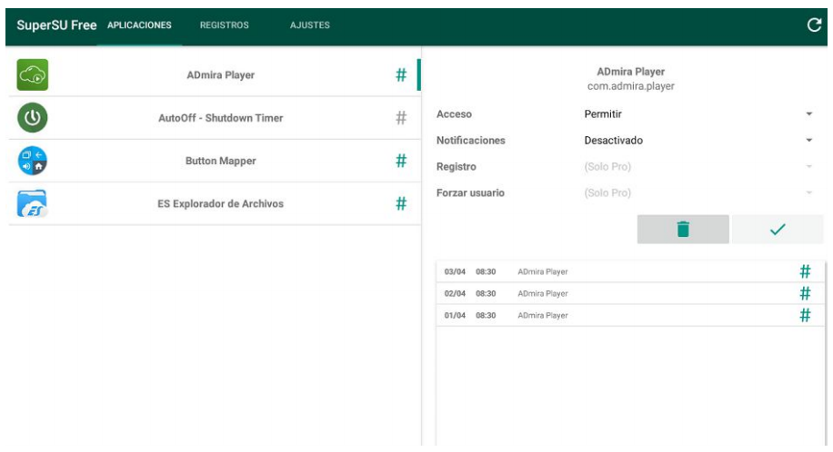Delete ADmira Player entry with trash icon
This screenshot has height=452, width=833.
tap(682, 230)
